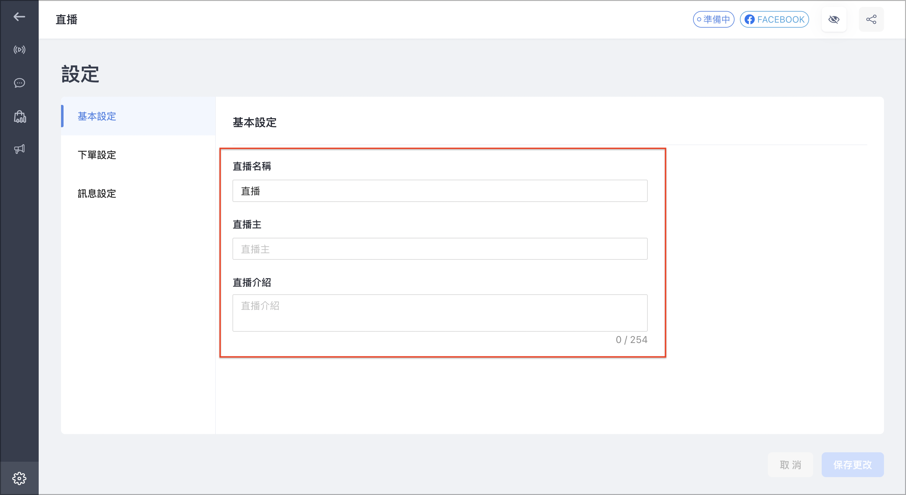906x495 pixels.
Task: Click the share icon in the header
Action: pyautogui.click(x=871, y=19)
